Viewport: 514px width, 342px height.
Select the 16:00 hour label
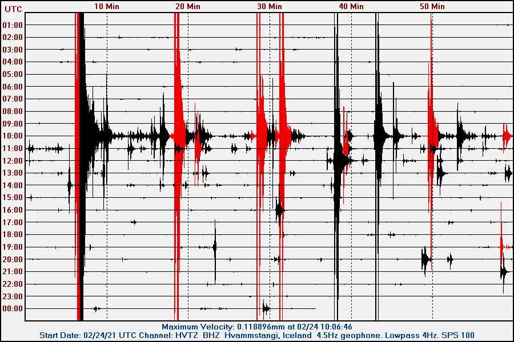pos(13,210)
